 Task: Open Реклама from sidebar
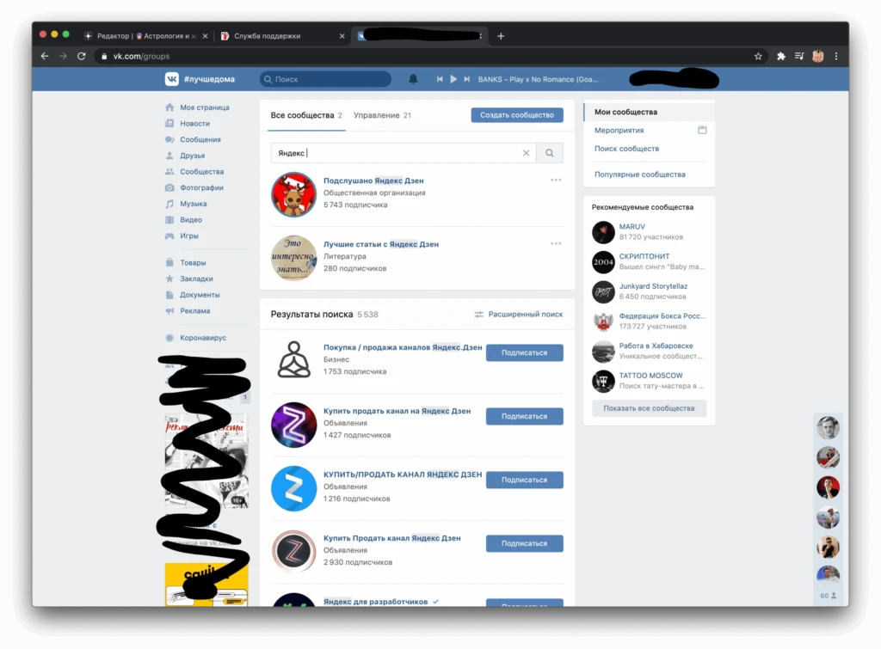(194, 310)
